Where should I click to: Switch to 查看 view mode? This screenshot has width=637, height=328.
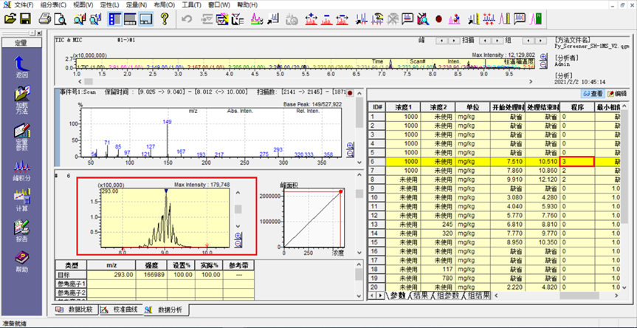tap(593, 94)
